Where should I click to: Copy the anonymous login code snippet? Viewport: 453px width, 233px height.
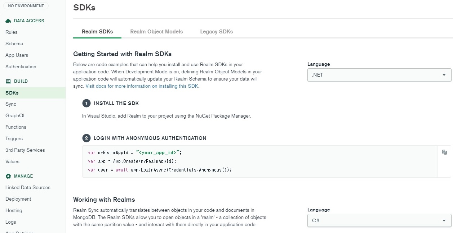pos(444,152)
